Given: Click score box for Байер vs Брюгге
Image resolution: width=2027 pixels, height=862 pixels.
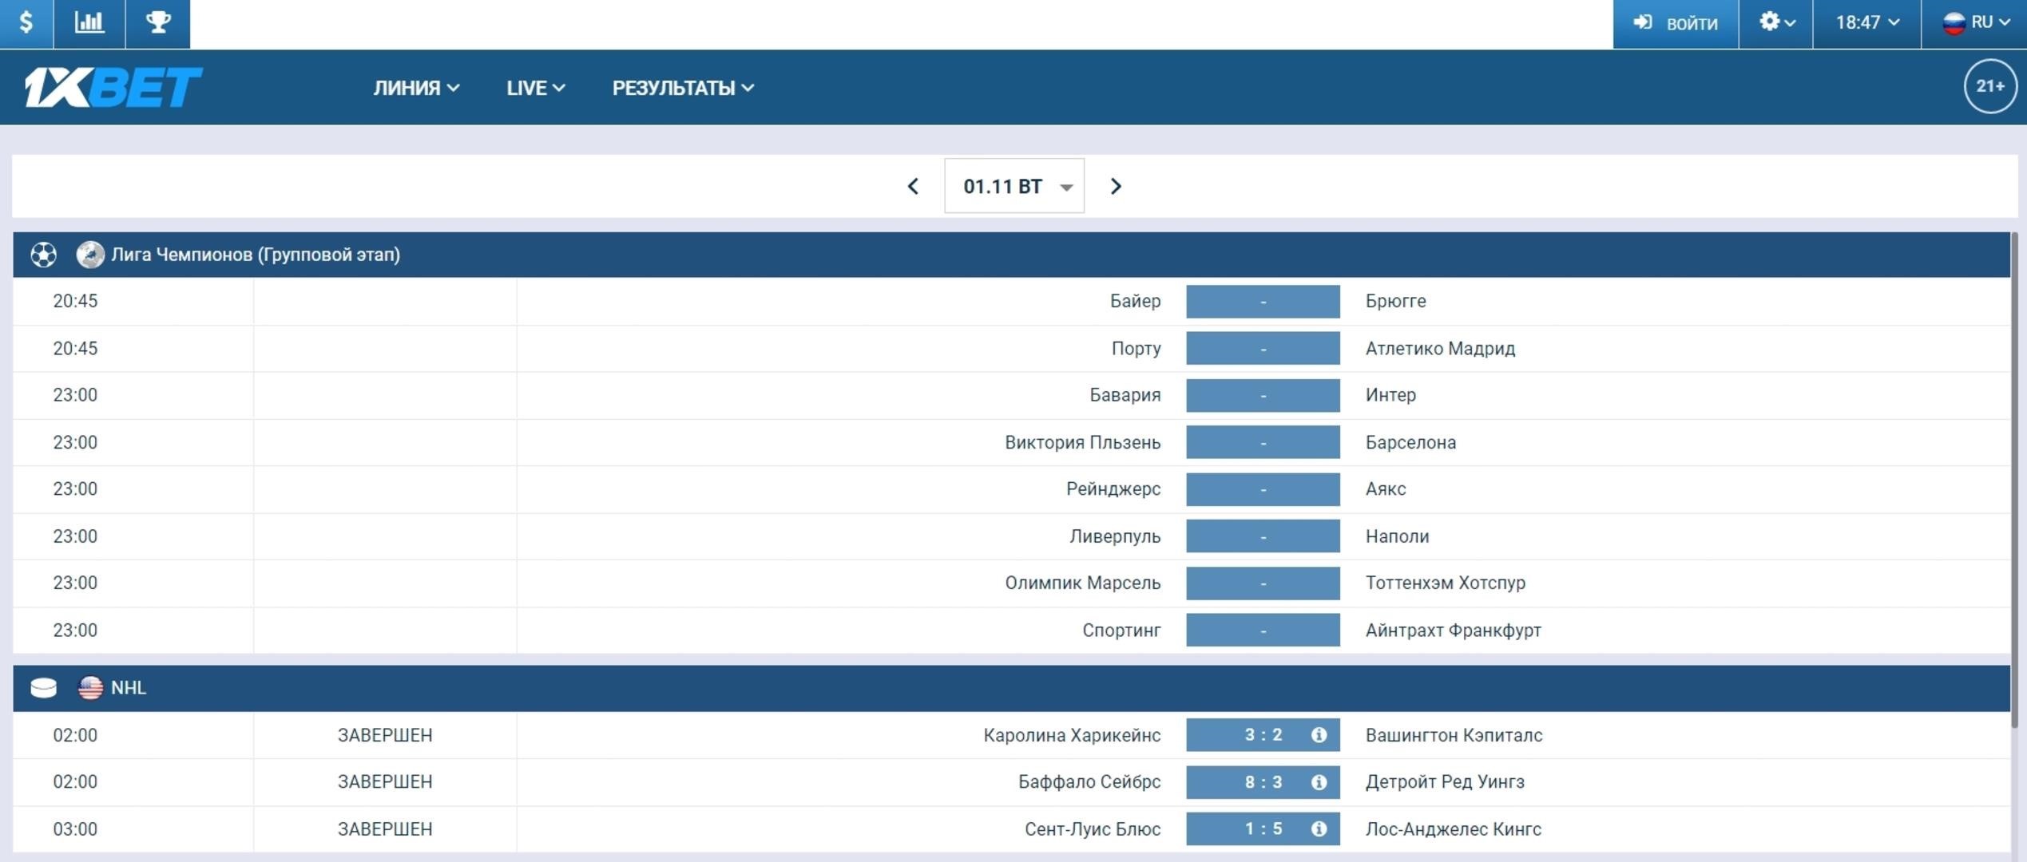Looking at the screenshot, I should [1263, 302].
